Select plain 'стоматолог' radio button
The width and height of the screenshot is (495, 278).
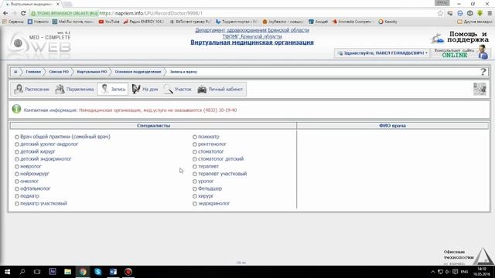pyautogui.click(x=195, y=151)
